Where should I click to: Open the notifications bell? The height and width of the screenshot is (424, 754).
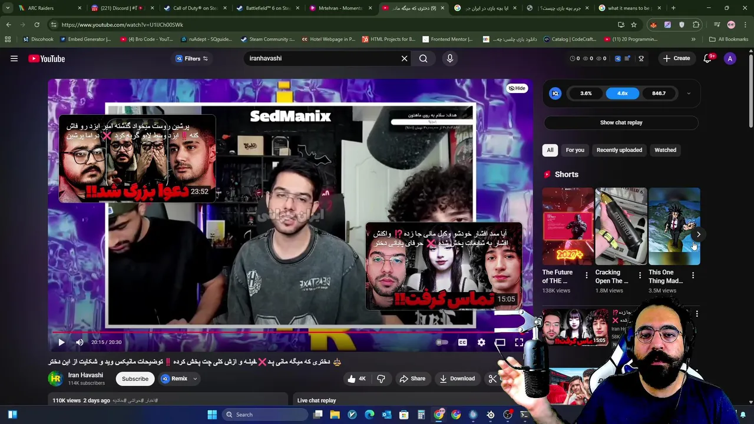708,58
